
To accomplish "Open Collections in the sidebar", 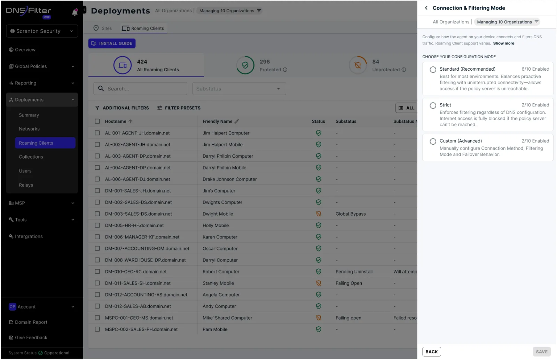I will point(31,157).
